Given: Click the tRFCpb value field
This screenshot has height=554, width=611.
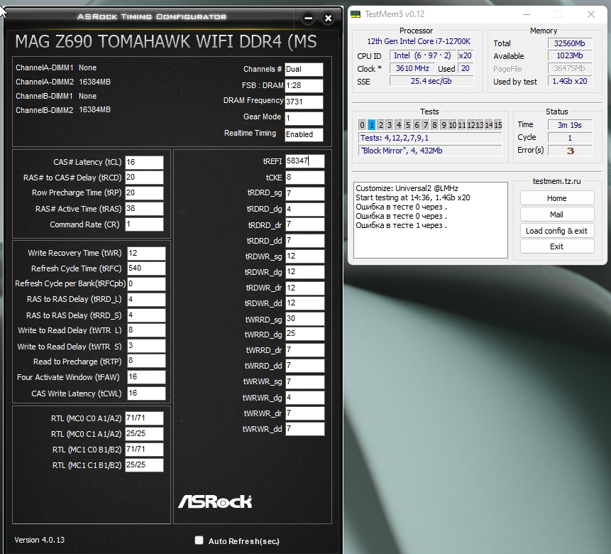Looking at the screenshot, I should tap(146, 283).
